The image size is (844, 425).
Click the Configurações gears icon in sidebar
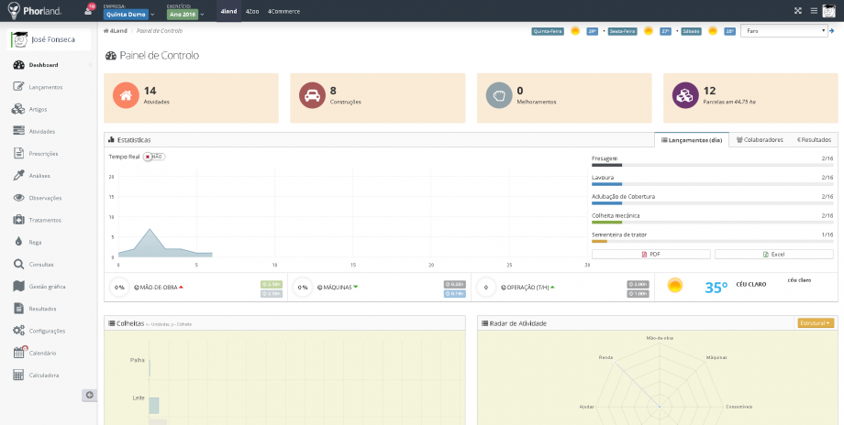coord(19,331)
